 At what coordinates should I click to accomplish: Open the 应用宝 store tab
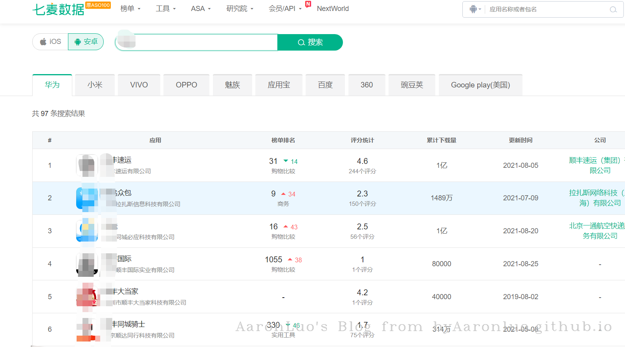pos(279,85)
